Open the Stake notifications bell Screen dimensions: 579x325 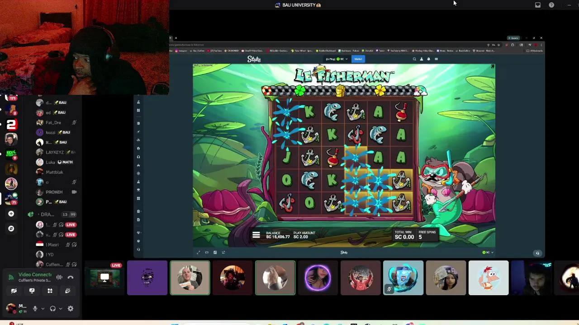(429, 59)
